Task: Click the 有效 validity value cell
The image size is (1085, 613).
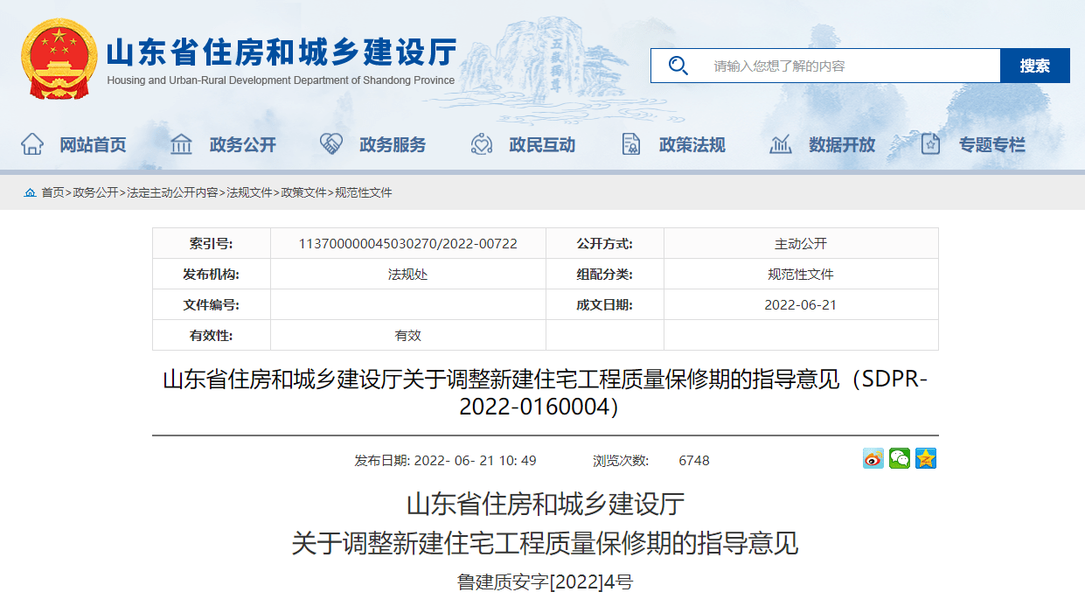Action: 408,336
